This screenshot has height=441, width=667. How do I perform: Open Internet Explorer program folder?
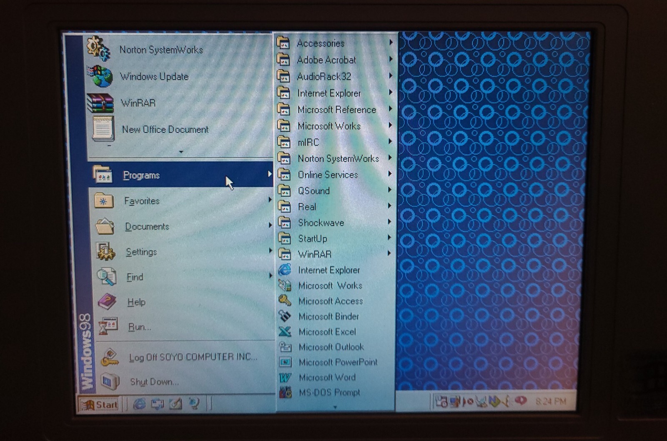pos(335,93)
